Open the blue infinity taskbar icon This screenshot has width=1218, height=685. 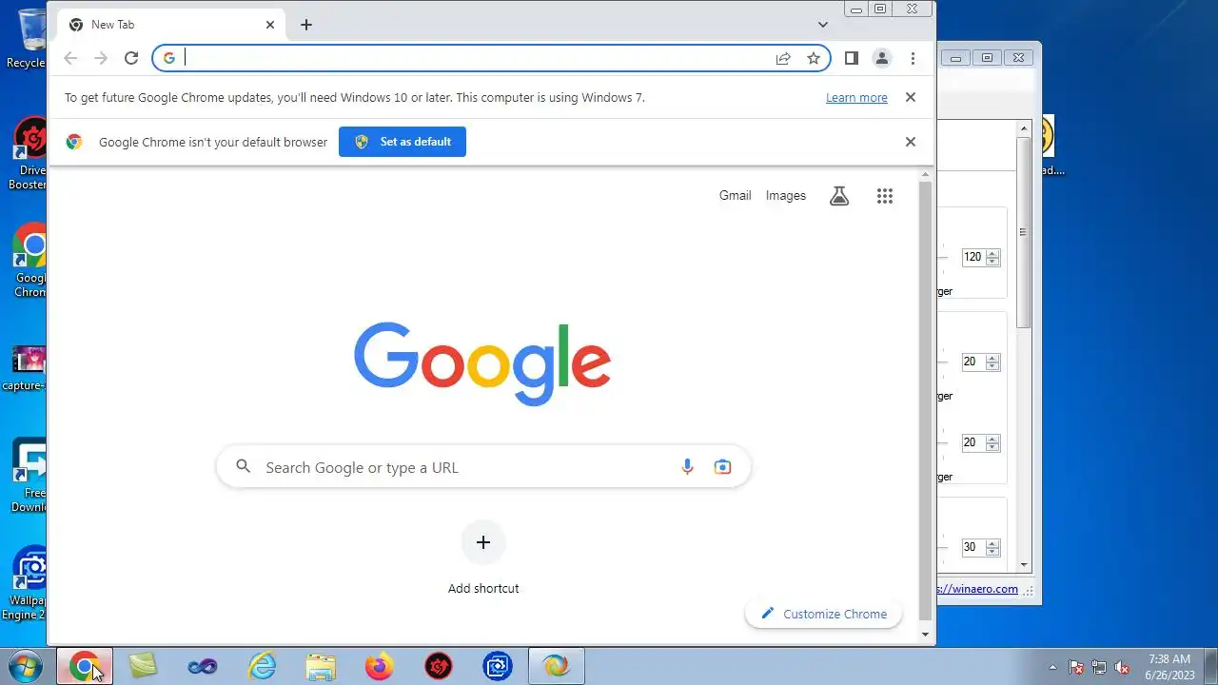click(x=202, y=667)
